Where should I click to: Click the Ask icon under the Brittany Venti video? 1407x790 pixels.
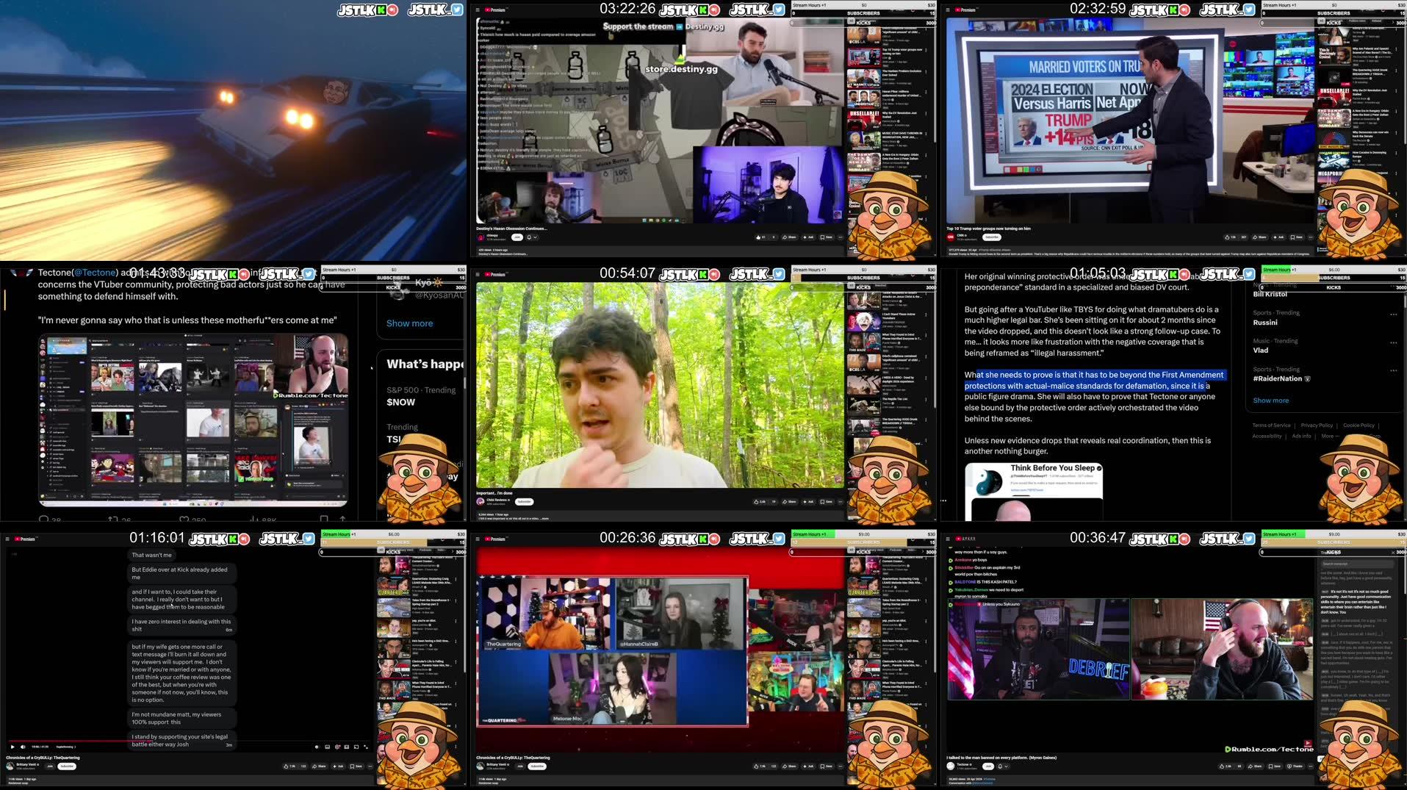coord(339,766)
